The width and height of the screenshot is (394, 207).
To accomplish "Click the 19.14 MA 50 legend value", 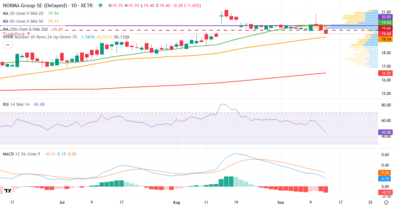I will pos(53,21).
